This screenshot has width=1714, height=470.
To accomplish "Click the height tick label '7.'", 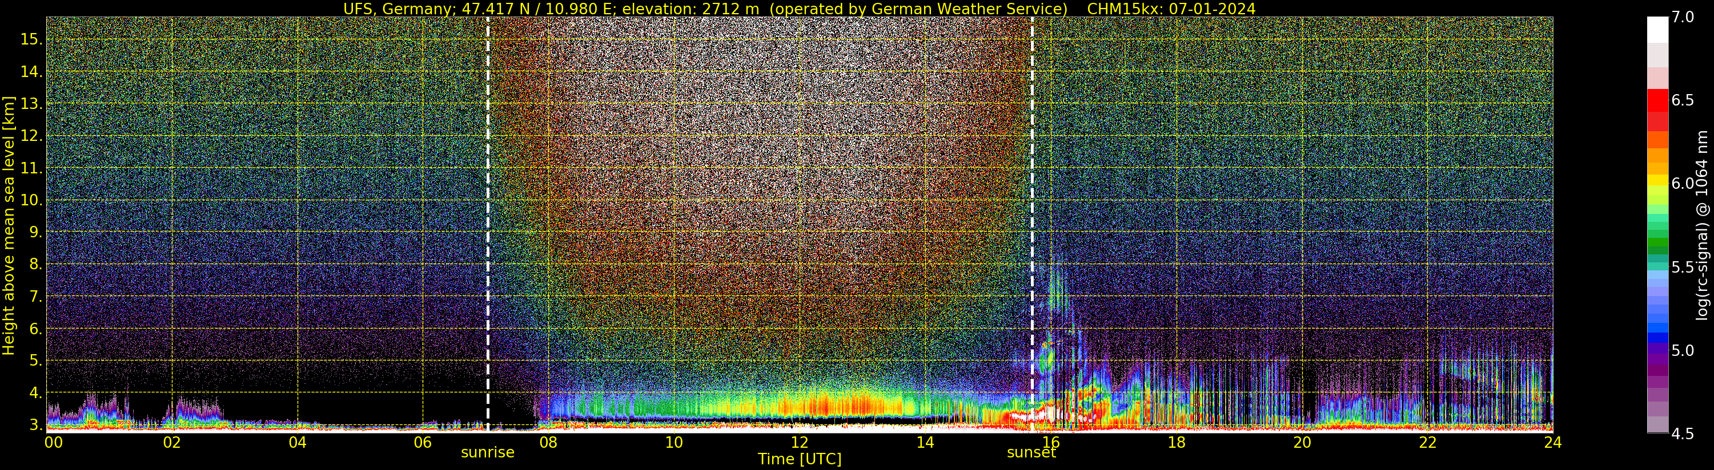I will (35, 297).
